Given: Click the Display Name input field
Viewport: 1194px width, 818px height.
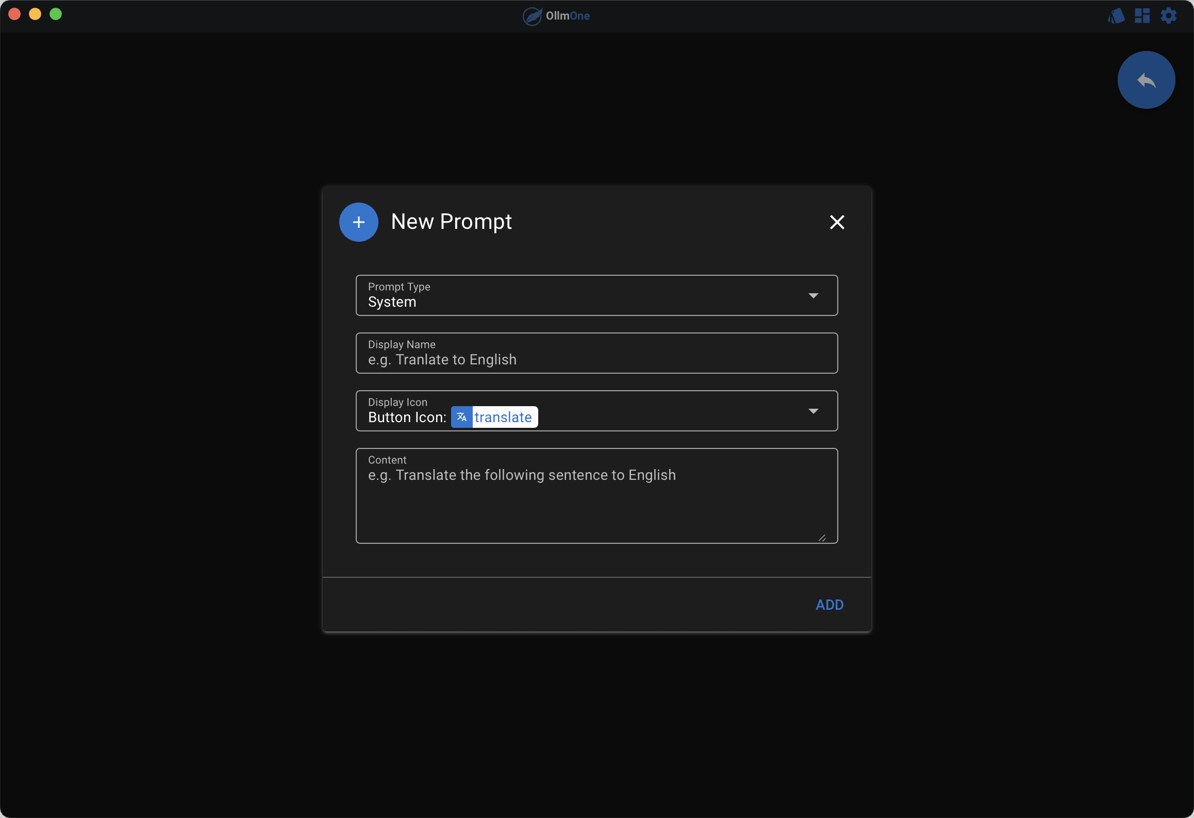Looking at the screenshot, I should click(x=596, y=359).
